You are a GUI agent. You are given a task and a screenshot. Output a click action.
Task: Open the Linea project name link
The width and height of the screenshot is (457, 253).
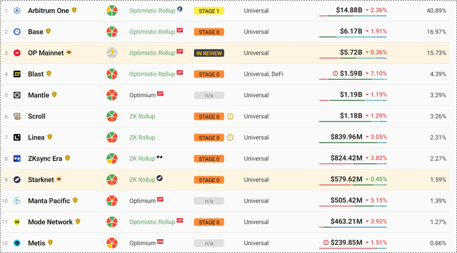[36, 138]
